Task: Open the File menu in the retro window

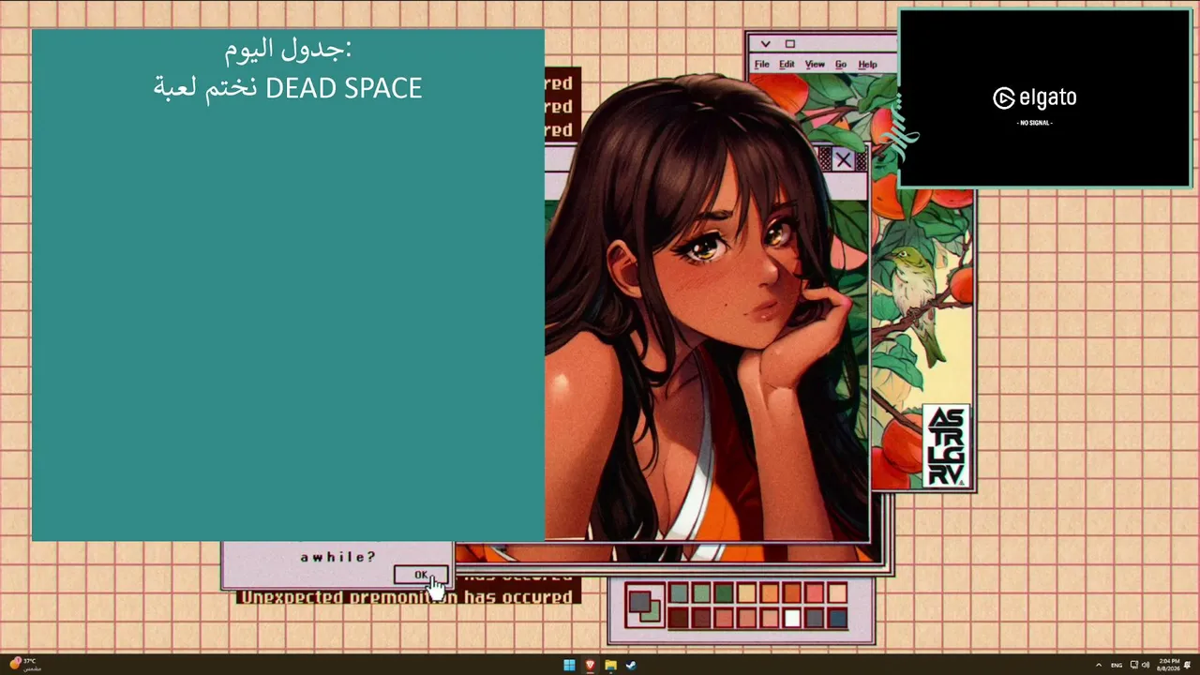Action: [x=762, y=65]
